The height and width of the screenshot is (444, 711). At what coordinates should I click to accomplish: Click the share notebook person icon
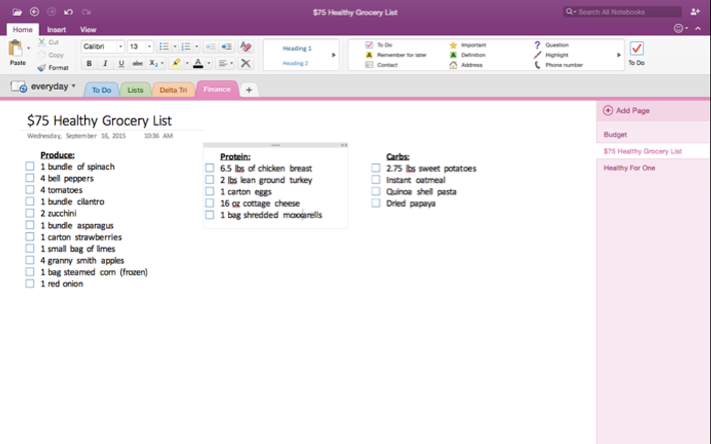click(x=695, y=12)
